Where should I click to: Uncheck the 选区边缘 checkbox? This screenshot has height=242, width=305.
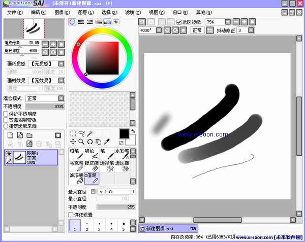[179, 22]
